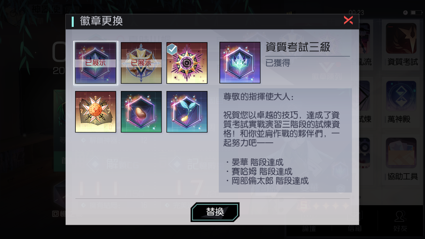Choose the orange sun map badge
The width and height of the screenshot is (425, 239).
[x=96, y=112]
